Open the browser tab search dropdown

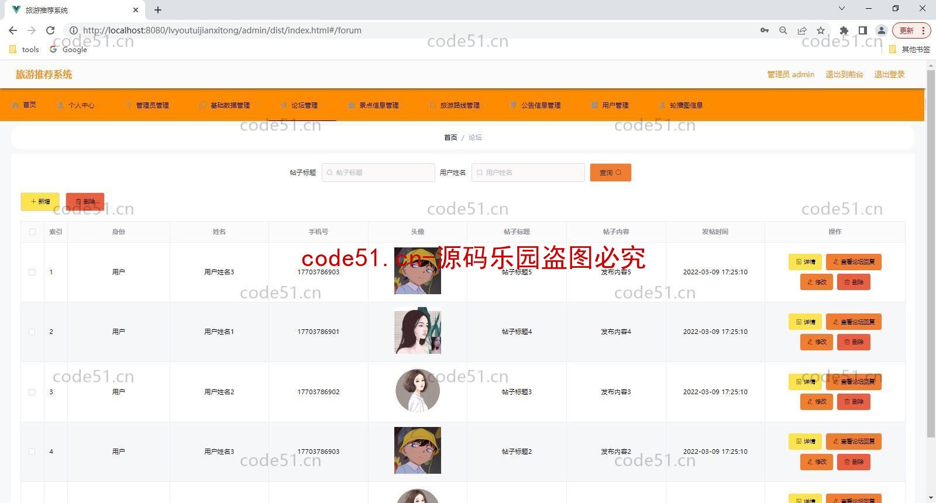point(842,9)
